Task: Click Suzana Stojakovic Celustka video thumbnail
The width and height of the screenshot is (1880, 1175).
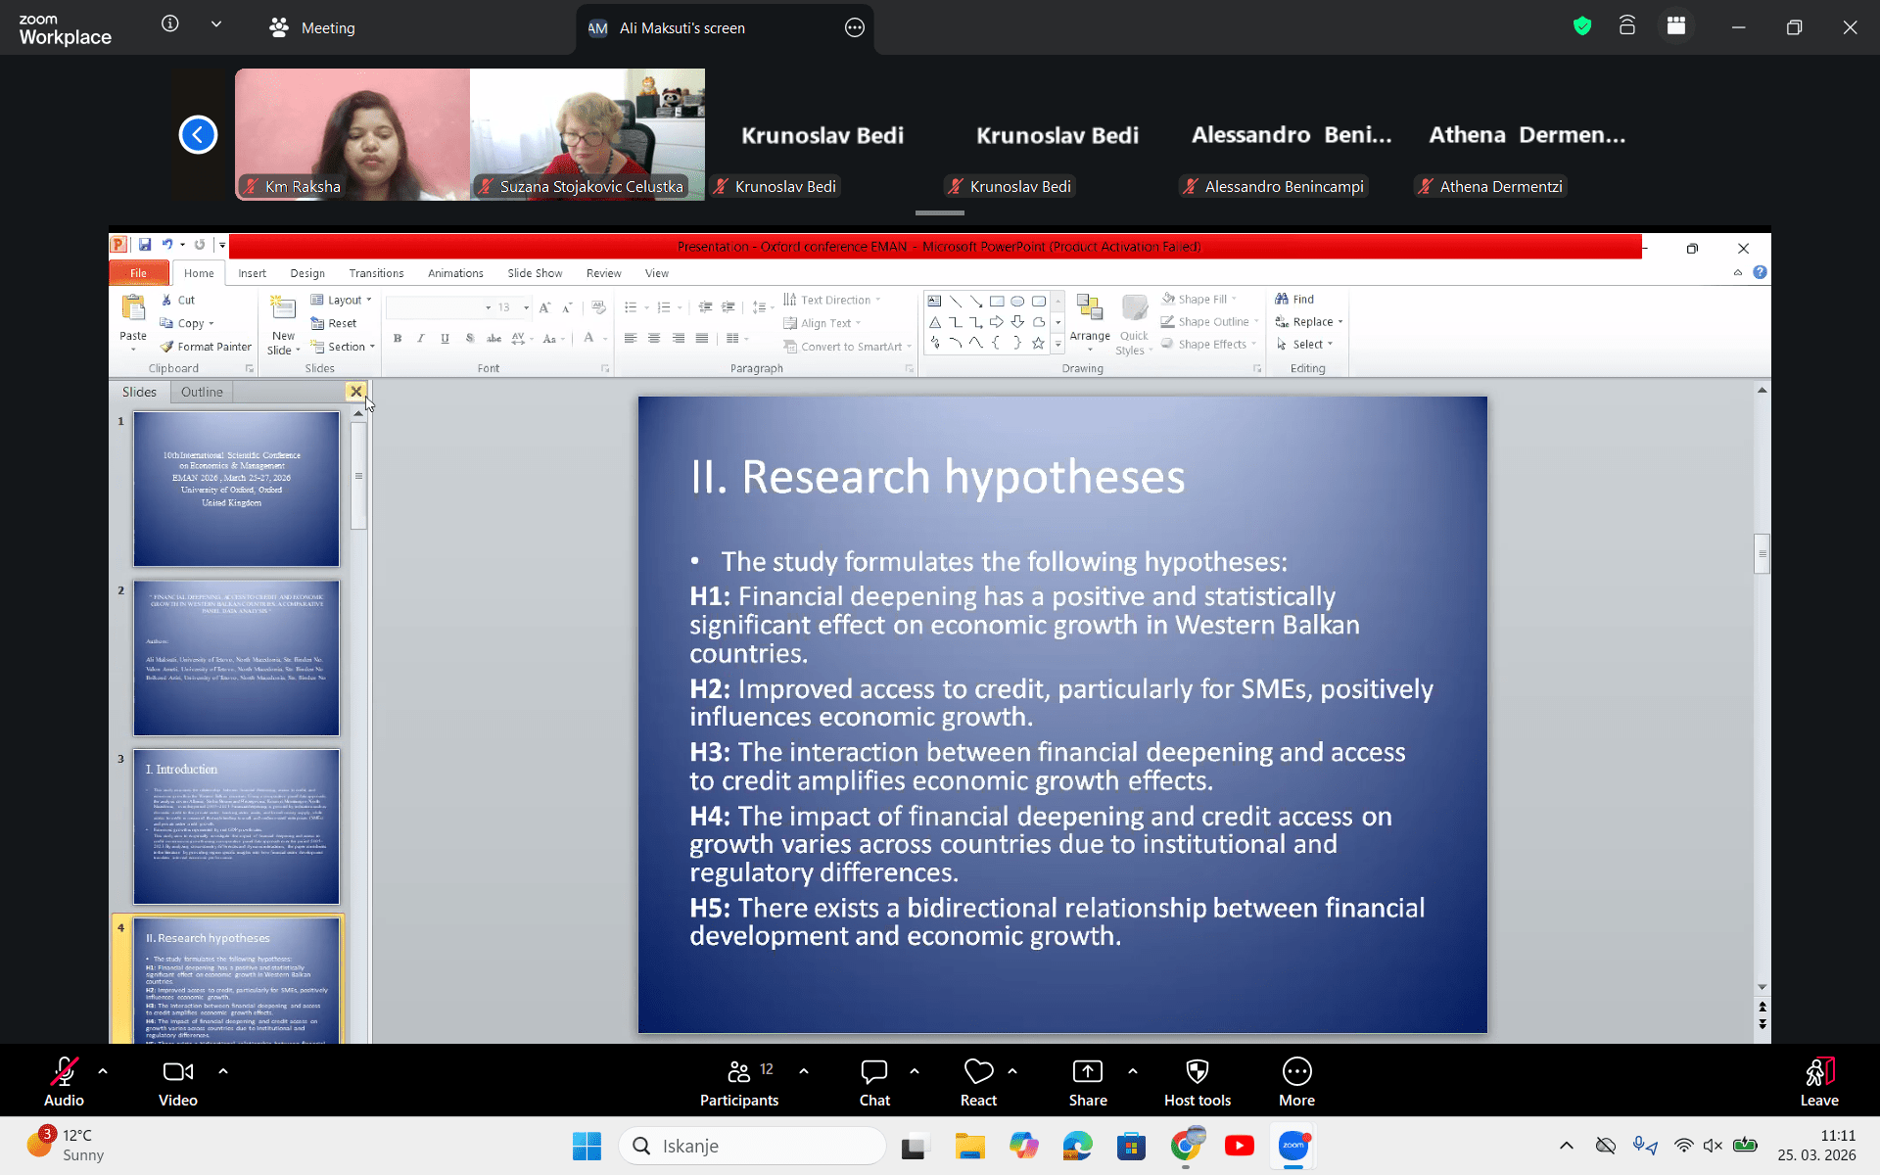Action: [587, 134]
